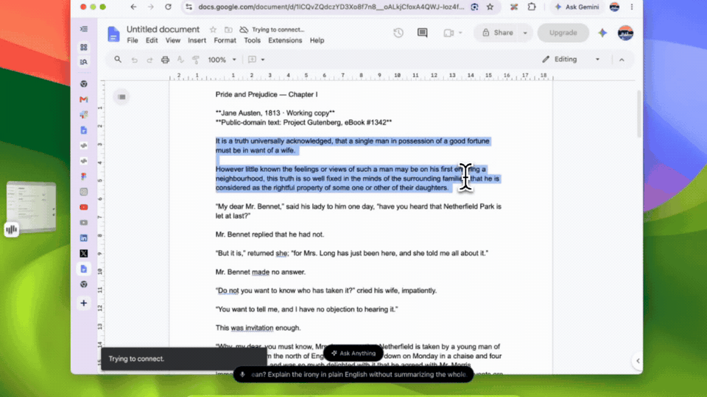Open the Gemini sparkle in Docs header
The width and height of the screenshot is (707, 397).
pyautogui.click(x=603, y=33)
